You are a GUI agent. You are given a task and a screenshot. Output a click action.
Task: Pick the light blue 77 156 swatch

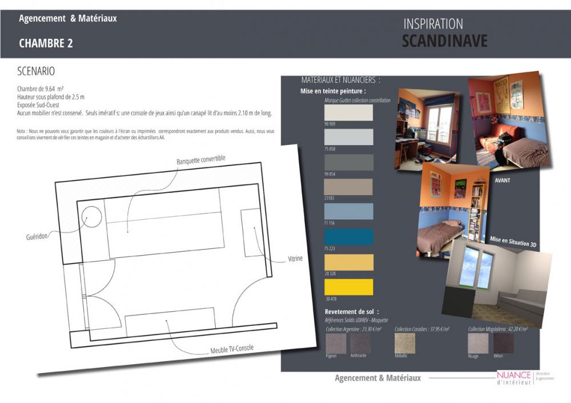click(x=348, y=212)
